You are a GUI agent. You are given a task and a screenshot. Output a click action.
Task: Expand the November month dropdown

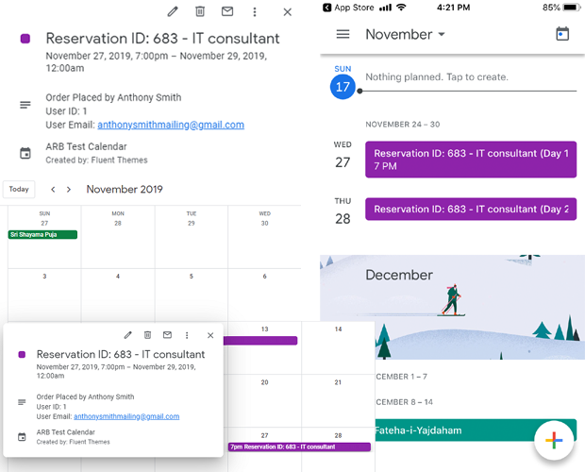pos(406,35)
